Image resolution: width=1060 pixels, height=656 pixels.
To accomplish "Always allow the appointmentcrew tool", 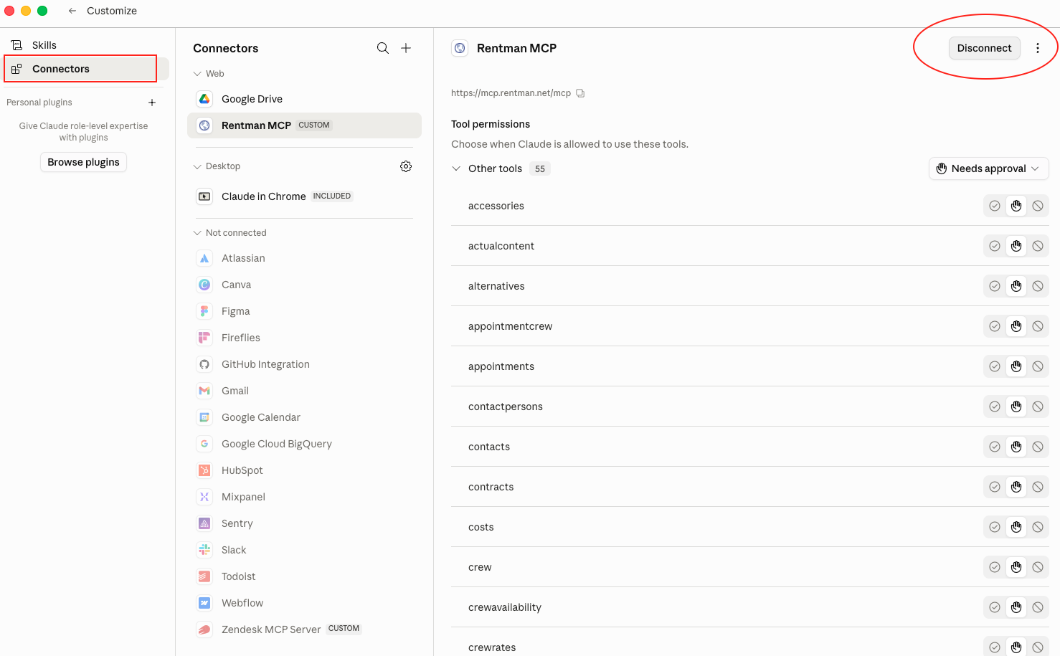I will pyautogui.click(x=995, y=326).
